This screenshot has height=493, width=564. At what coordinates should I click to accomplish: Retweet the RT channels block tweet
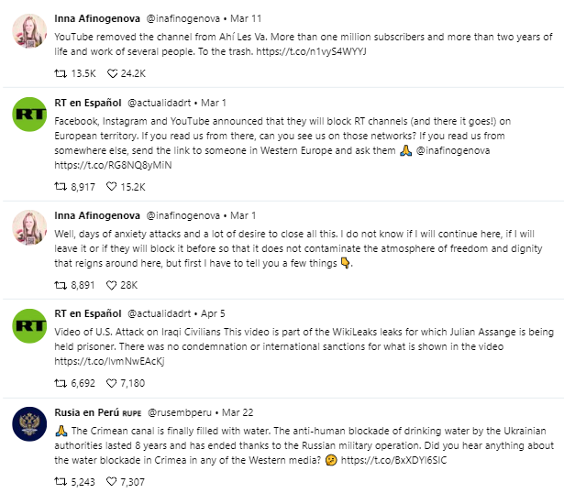(x=61, y=187)
